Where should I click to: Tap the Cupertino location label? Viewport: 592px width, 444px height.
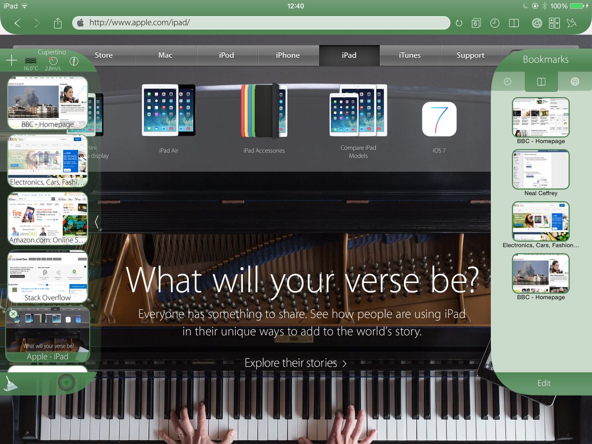pyautogui.click(x=52, y=52)
